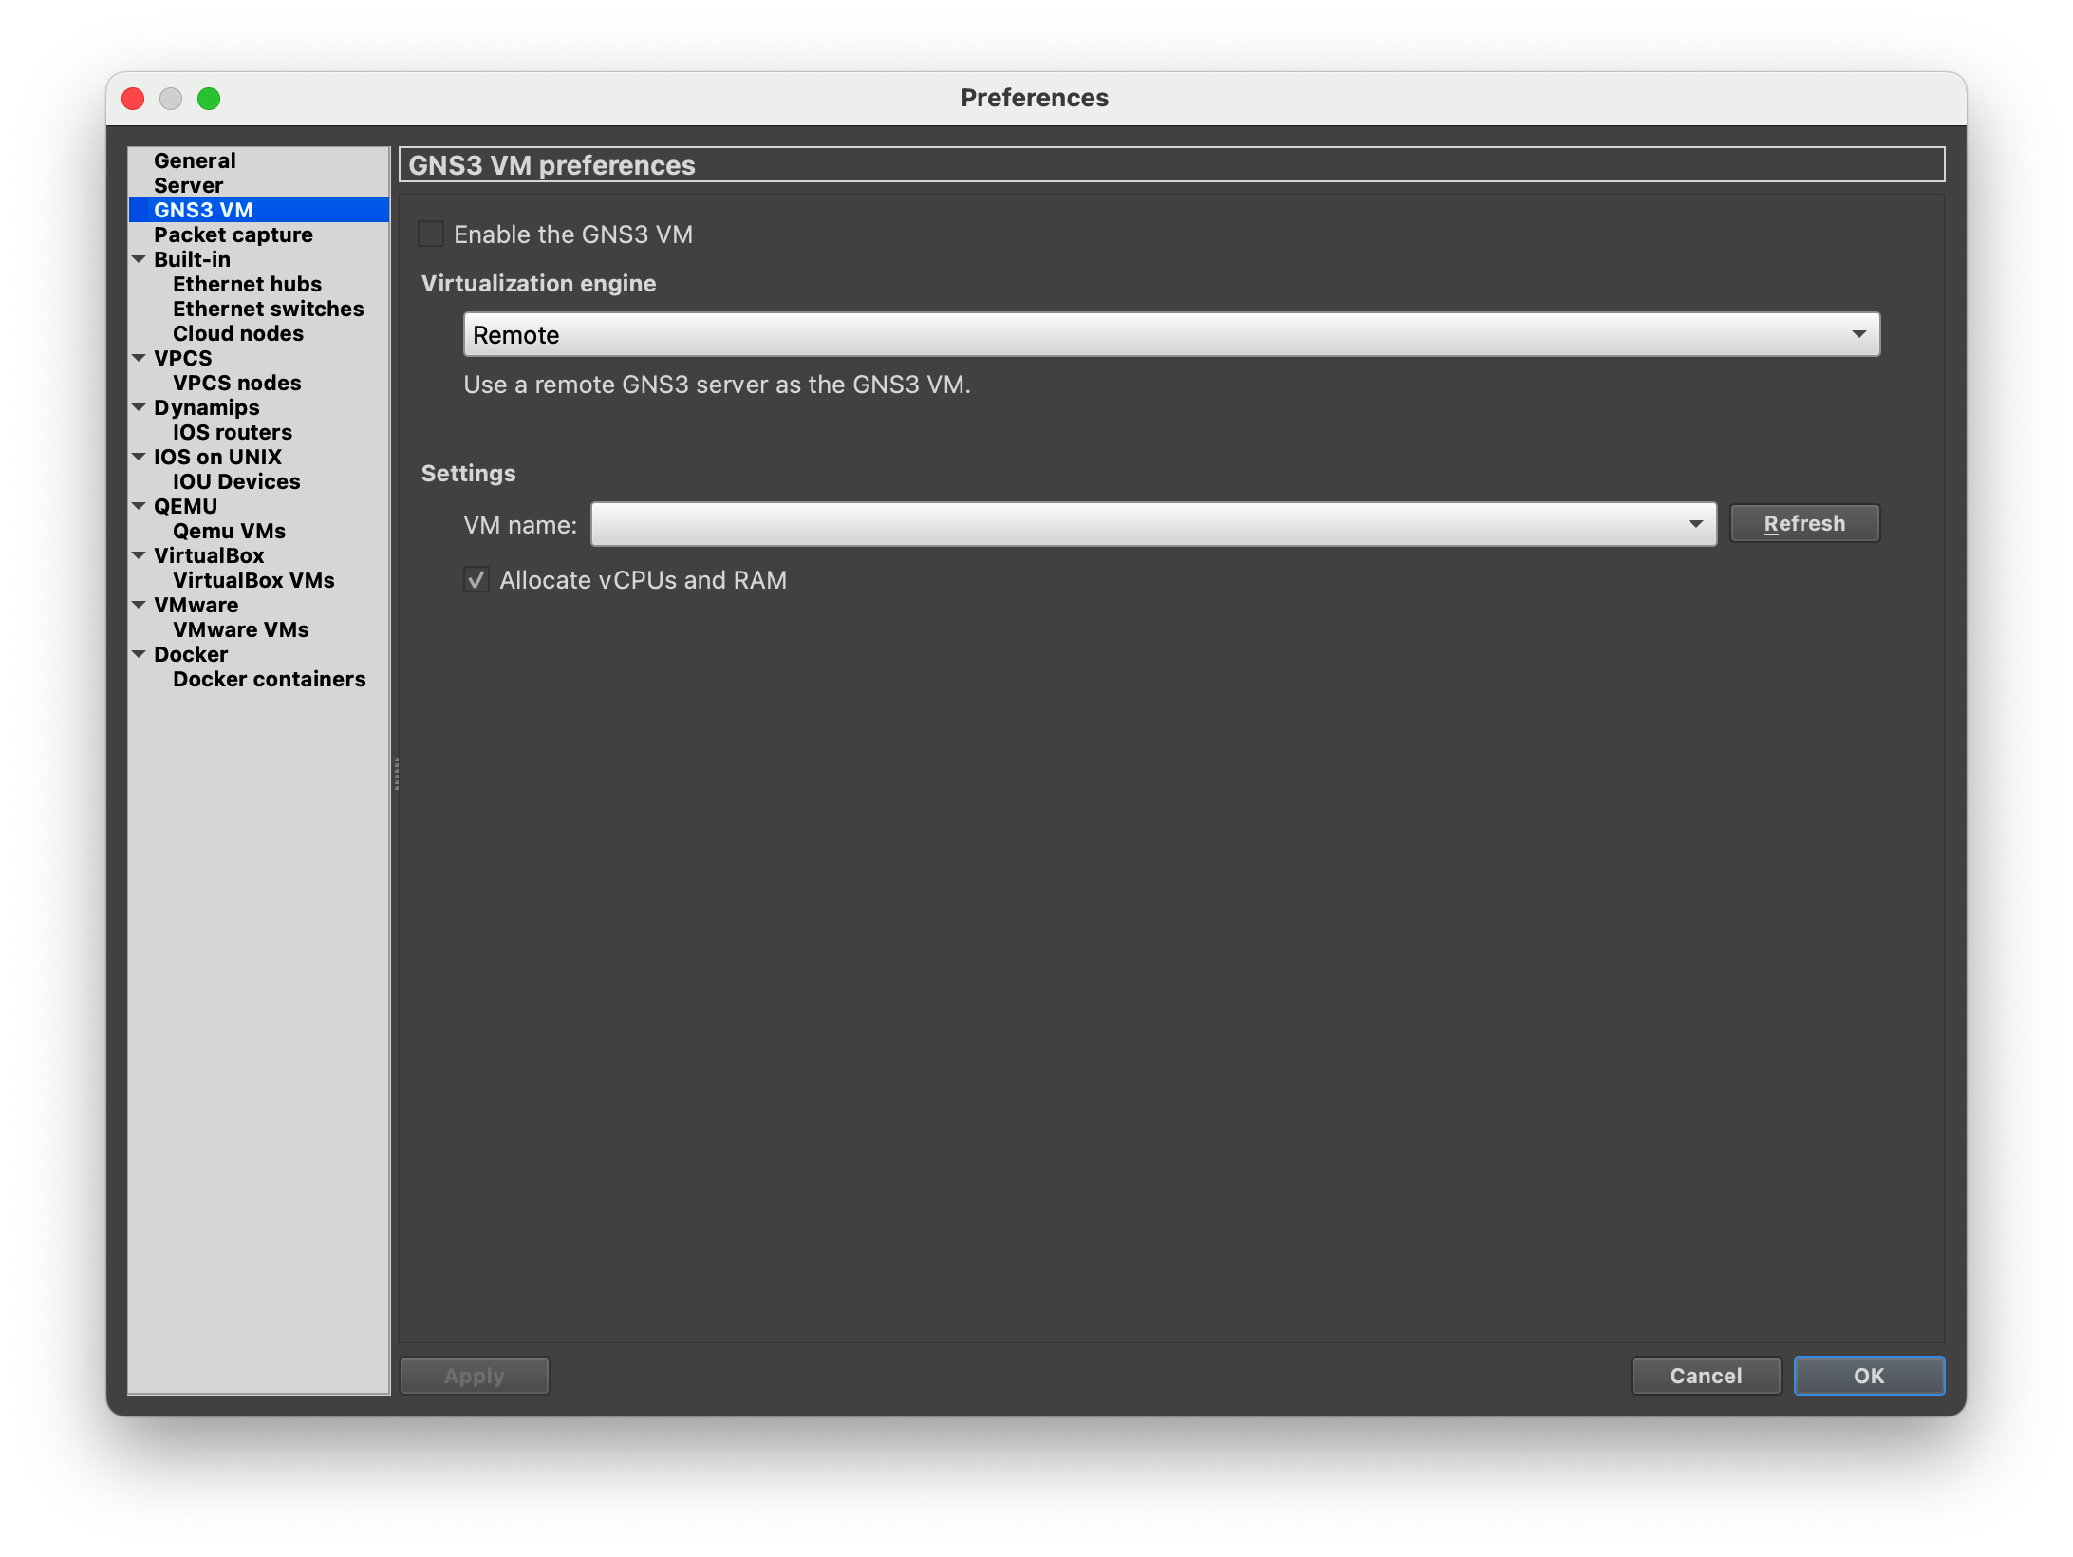Click the Refresh button
Screen dimensions: 2073x1557
pos(1804,523)
